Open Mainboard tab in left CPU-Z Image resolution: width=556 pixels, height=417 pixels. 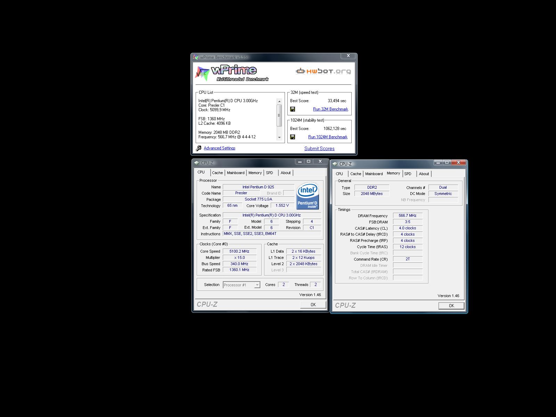point(236,173)
